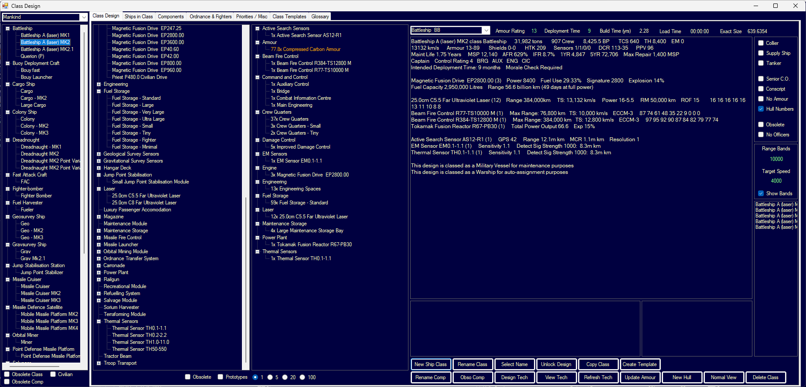
Task: Select Magnetic Fusion Drive EP3600.00 component
Action: pyautogui.click(x=148, y=42)
